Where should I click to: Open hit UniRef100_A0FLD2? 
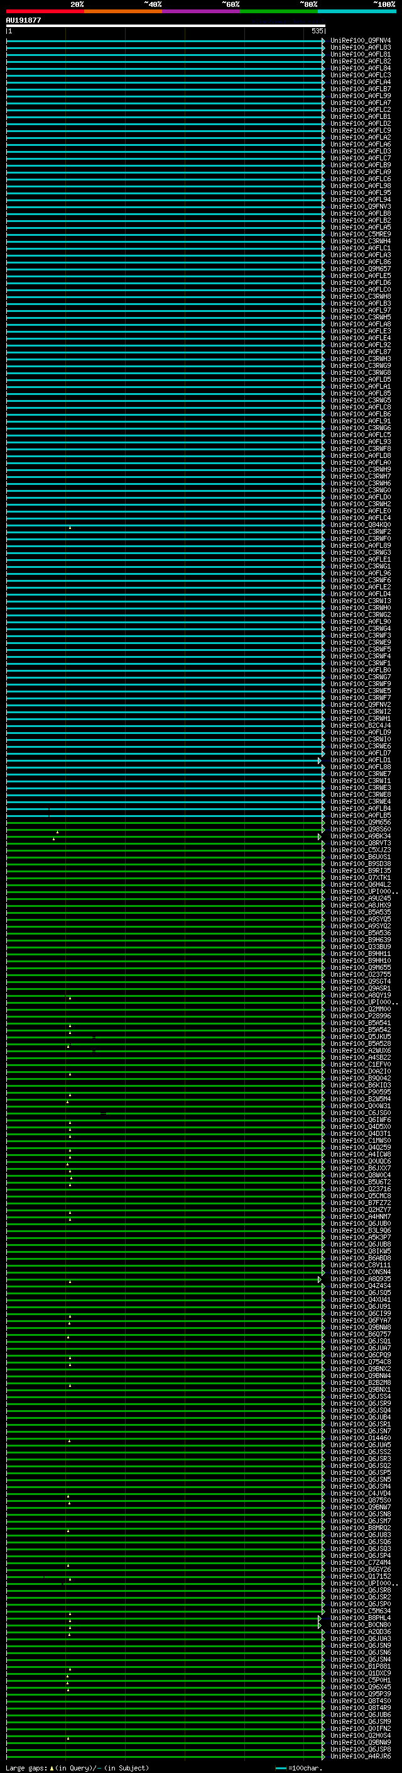(x=360, y=124)
